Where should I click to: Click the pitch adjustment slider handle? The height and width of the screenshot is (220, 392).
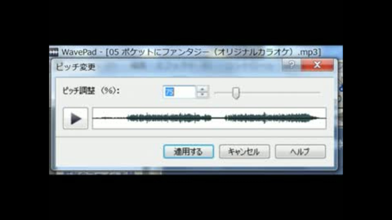tap(236, 93)
